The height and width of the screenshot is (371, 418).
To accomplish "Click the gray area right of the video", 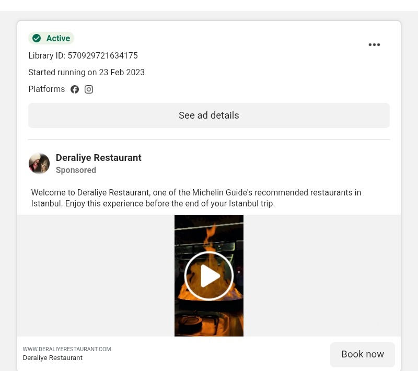I will (x=322, y=275).
